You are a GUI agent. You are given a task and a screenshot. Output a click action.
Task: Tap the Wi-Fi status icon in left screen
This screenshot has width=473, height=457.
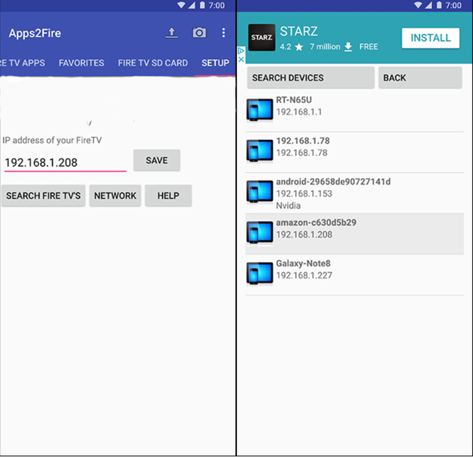(181, 5)
